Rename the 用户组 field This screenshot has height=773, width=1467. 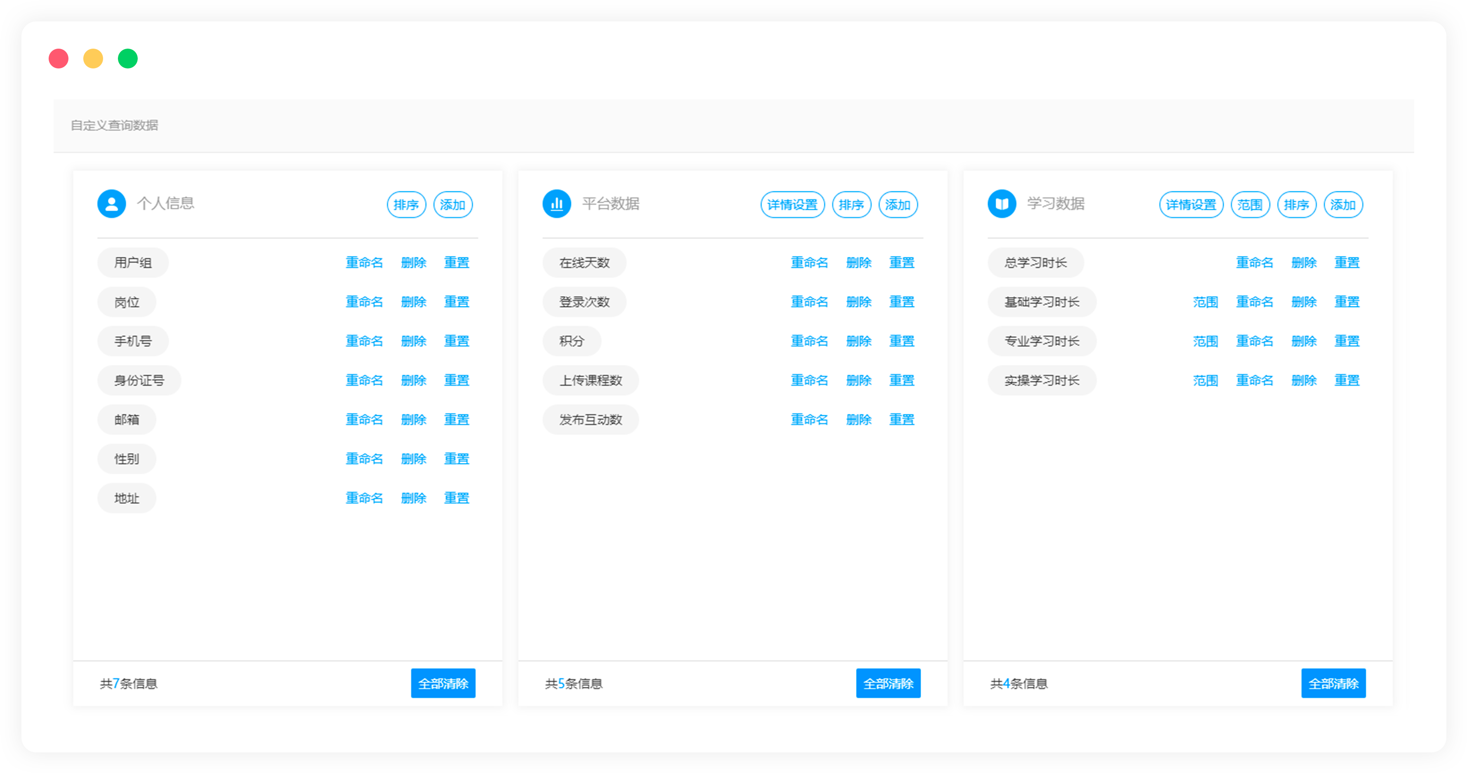(364, 263)
